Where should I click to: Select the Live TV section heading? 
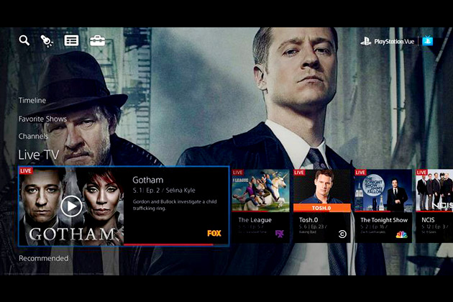[39, 155]
